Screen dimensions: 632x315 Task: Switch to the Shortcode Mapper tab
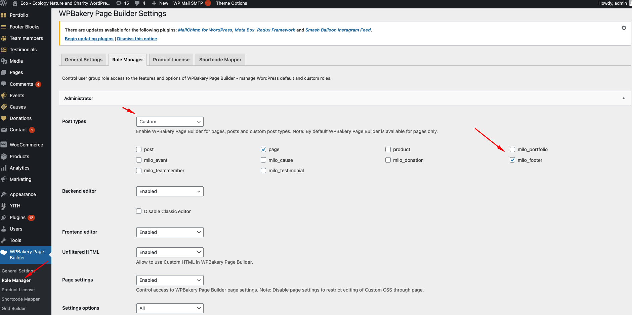[220, 60]
